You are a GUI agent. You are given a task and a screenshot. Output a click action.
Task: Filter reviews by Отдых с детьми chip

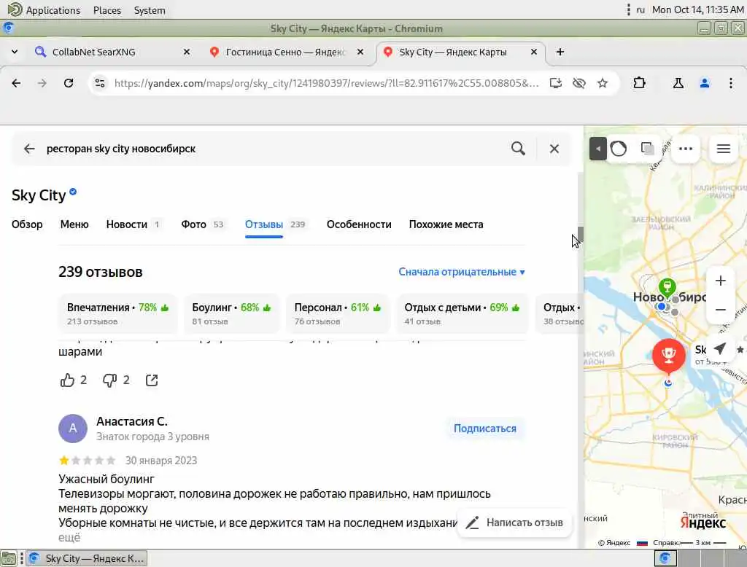tap(462, 313)
